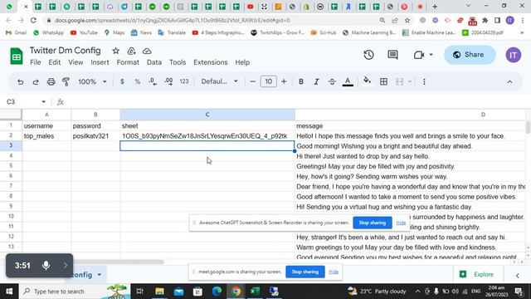The width and height of the screenshot is (531, 299).
Task: Click Sheets home logo
Action: (17, 56)
